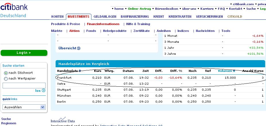The height and width of the screenshot is (126, 266).
Task: Click the los arrow icon
Action: 44,90
